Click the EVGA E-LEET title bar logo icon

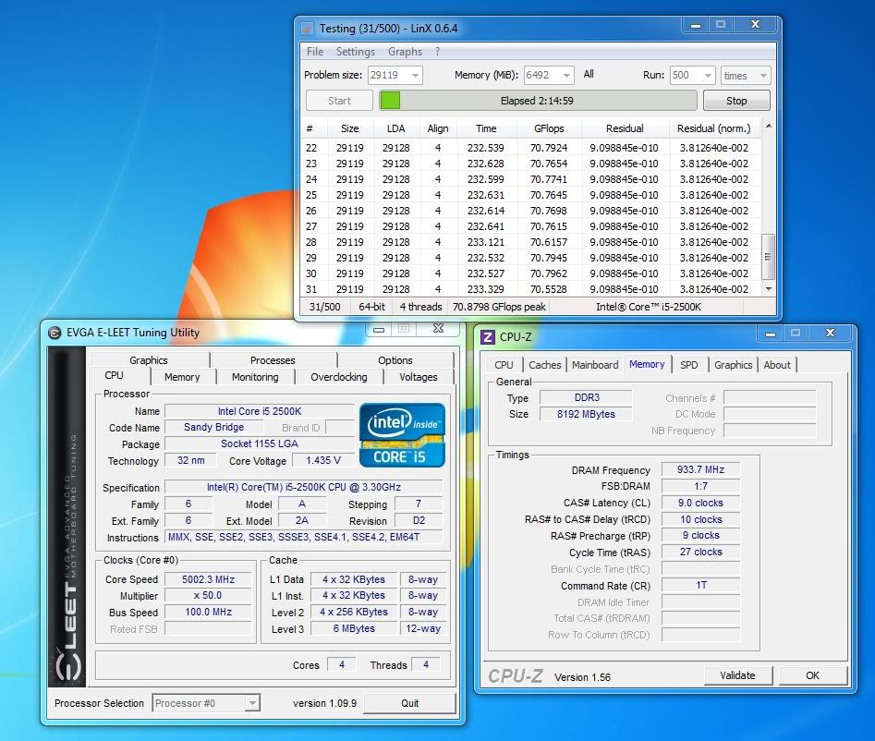55,334
